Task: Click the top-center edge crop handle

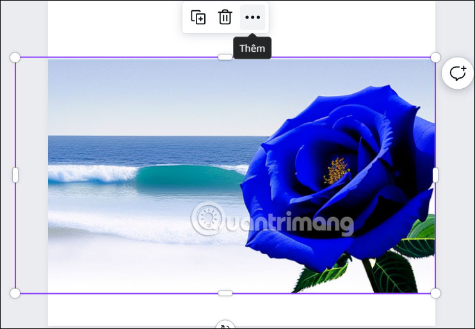Action: (225, 57)
